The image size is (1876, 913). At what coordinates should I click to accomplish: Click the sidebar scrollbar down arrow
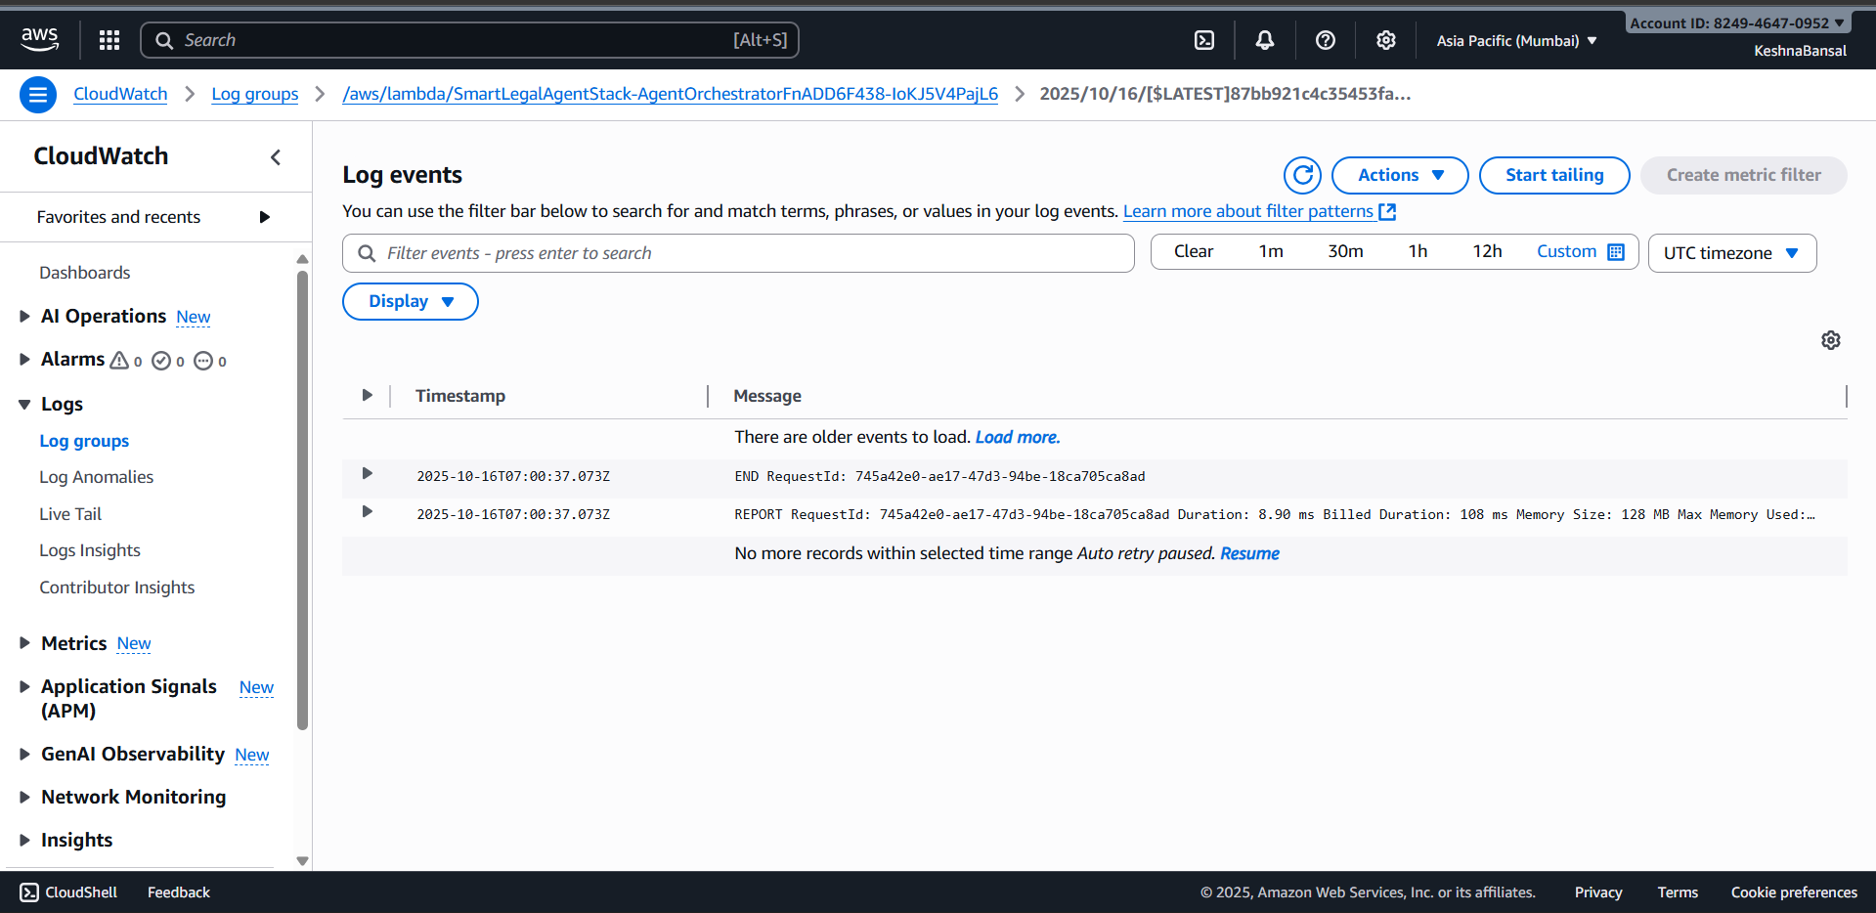click(302, 861)
